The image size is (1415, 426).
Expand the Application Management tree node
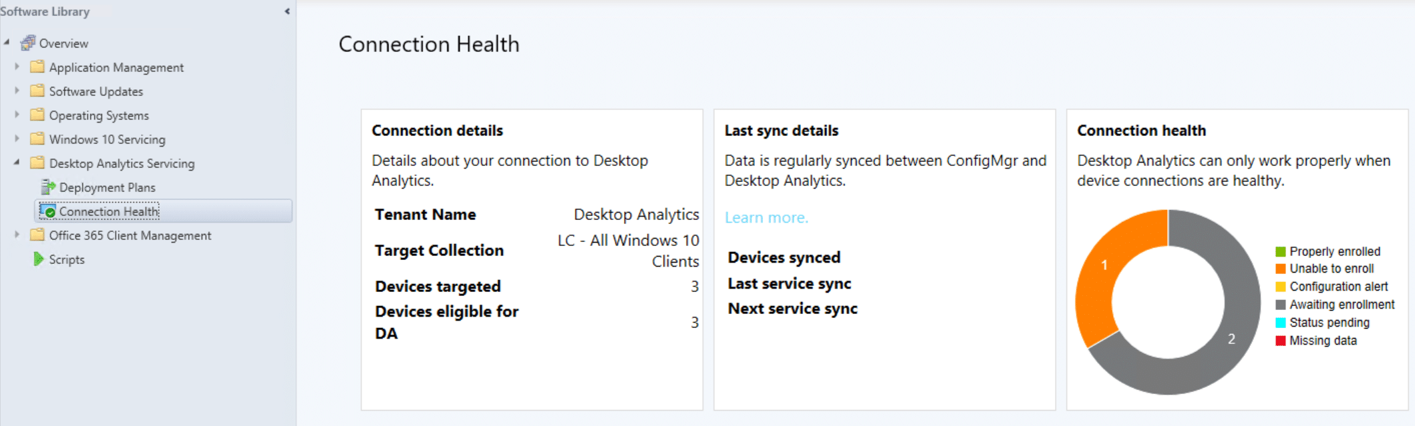point(17,67)
